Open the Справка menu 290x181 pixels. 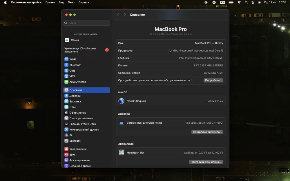(84, 2)
